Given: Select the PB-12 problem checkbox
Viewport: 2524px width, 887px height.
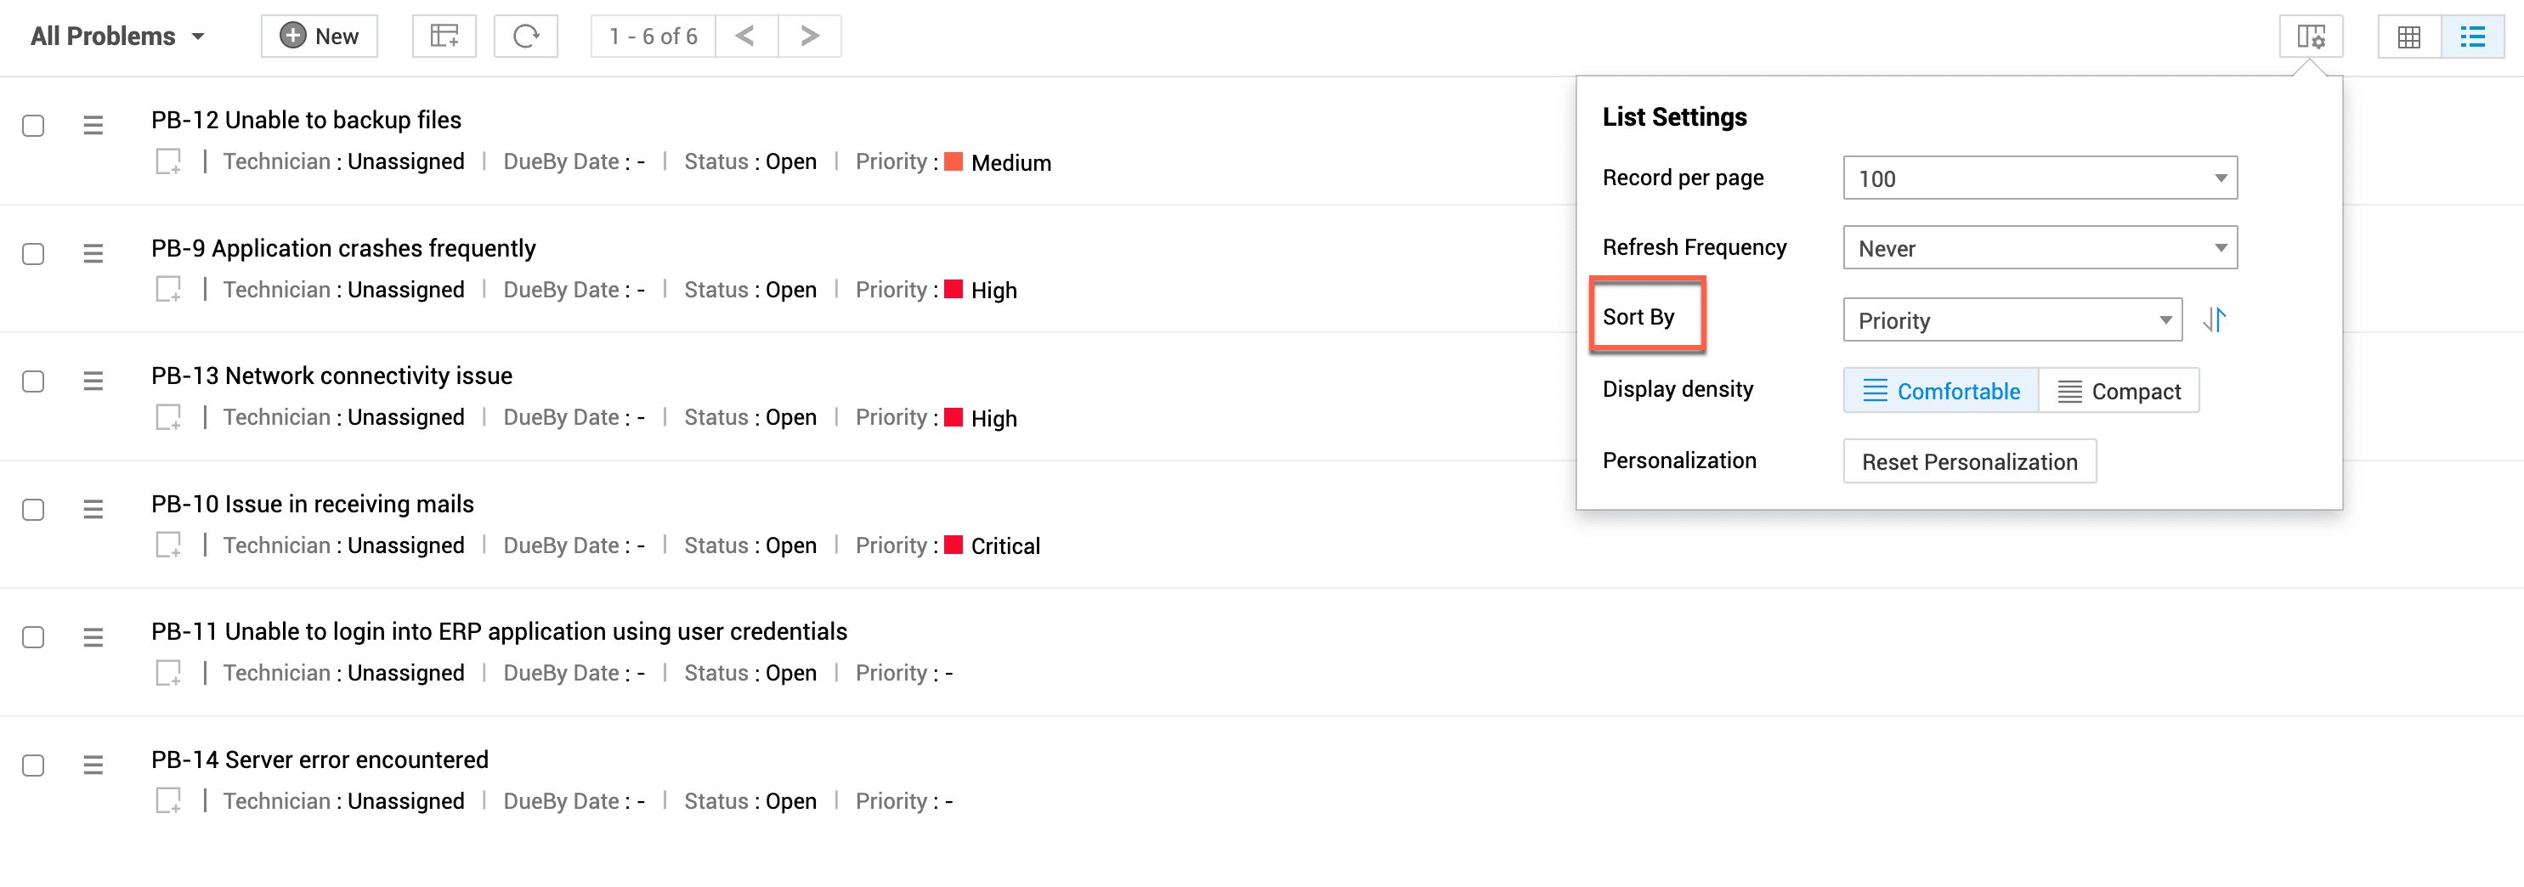Looking at the screenshot, I should click(33, 125).
